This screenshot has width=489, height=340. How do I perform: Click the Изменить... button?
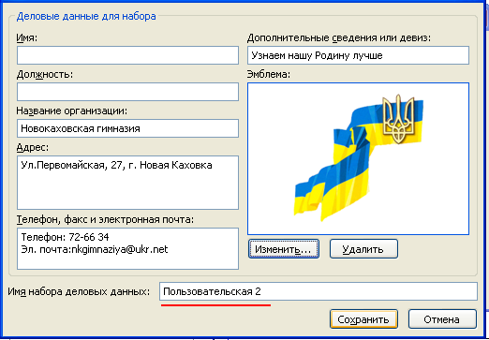point(284,249)
